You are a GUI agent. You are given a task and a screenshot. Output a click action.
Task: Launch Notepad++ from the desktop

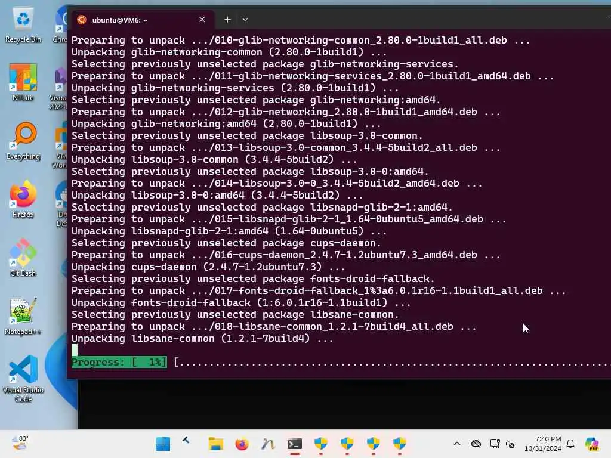pyautogui.click(x=23, y=316)
